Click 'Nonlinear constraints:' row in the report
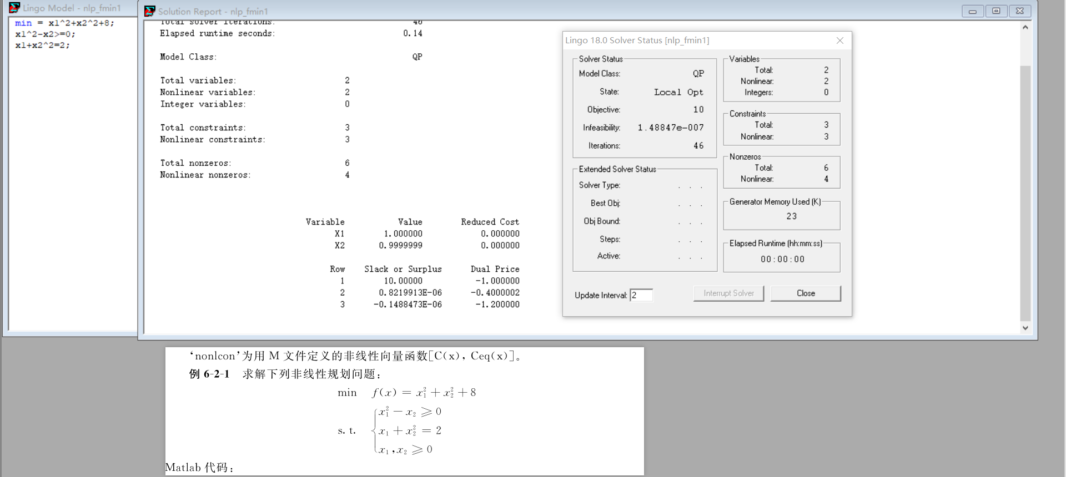Viewport: 1066px width, 477px height. click(x=255, y=139)
